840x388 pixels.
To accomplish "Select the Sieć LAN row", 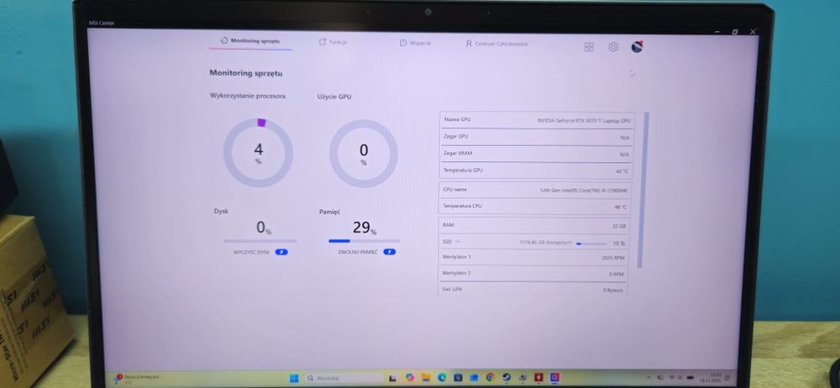I will pyautogui.click(x=533, y=290).
